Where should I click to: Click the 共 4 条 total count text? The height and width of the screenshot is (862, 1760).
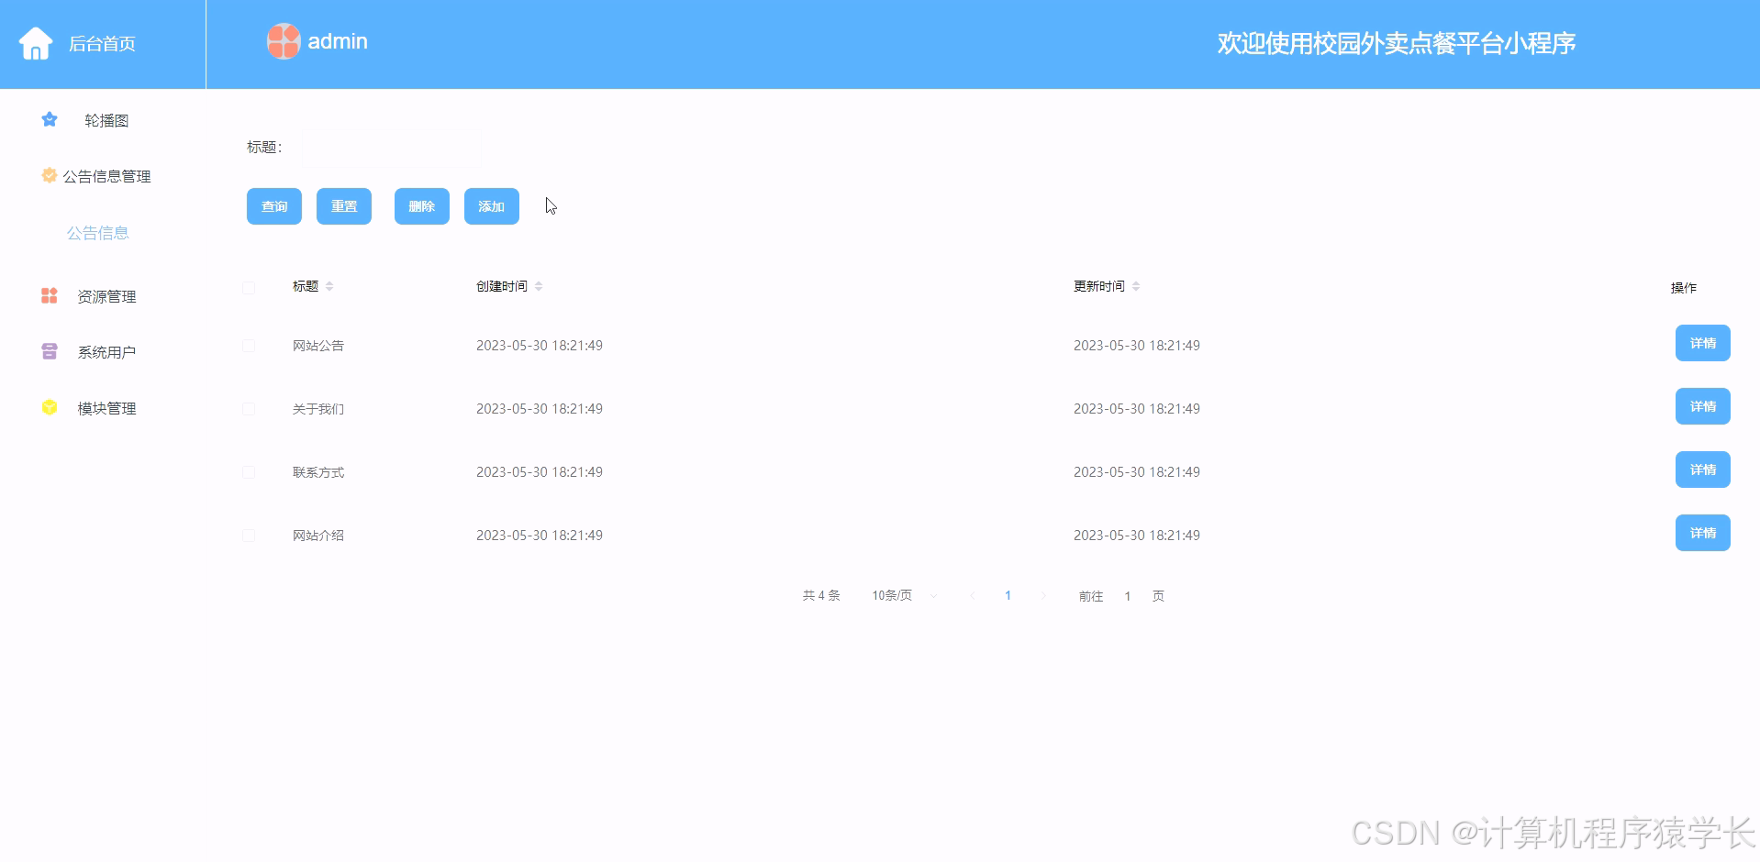tap(821, 596)
